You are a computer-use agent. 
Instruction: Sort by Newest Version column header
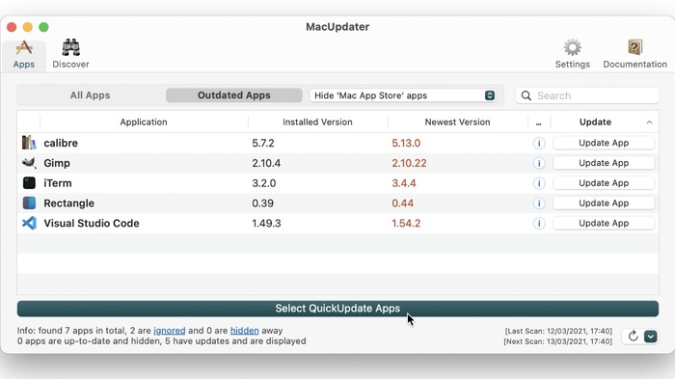click(x=458, y=122)
